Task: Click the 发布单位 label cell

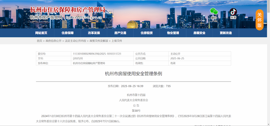Action: (x=53, y=63)
